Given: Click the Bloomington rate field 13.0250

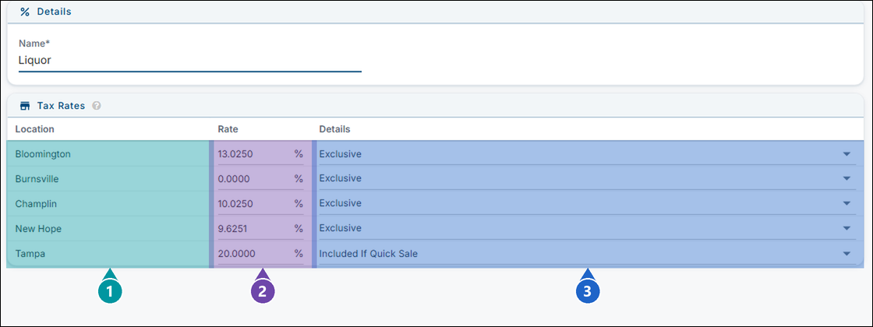Looking at the screenshot, I should (x=260, y=154).
